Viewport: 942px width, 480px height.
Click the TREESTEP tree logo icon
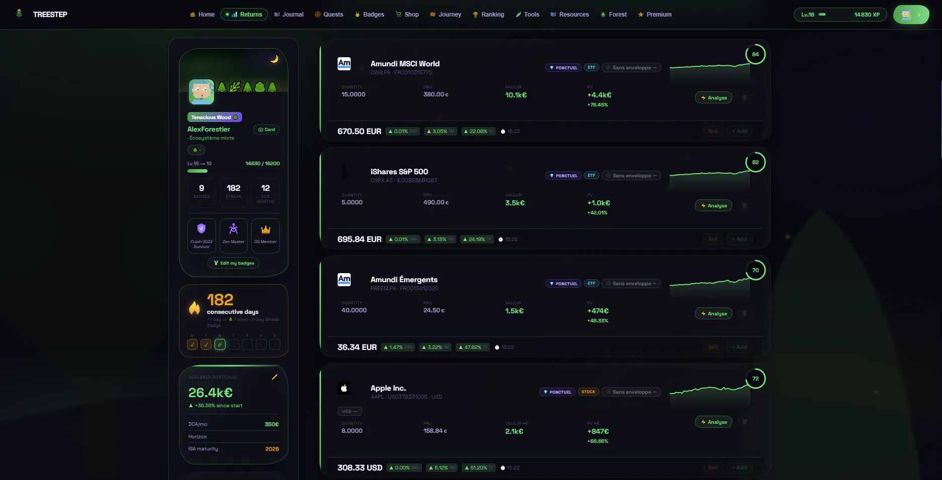[19, 14]
